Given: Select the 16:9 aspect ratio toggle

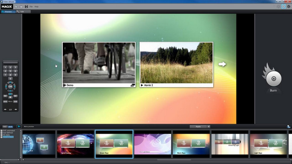Looking at the screenshot, I should (x=10, y=126).
